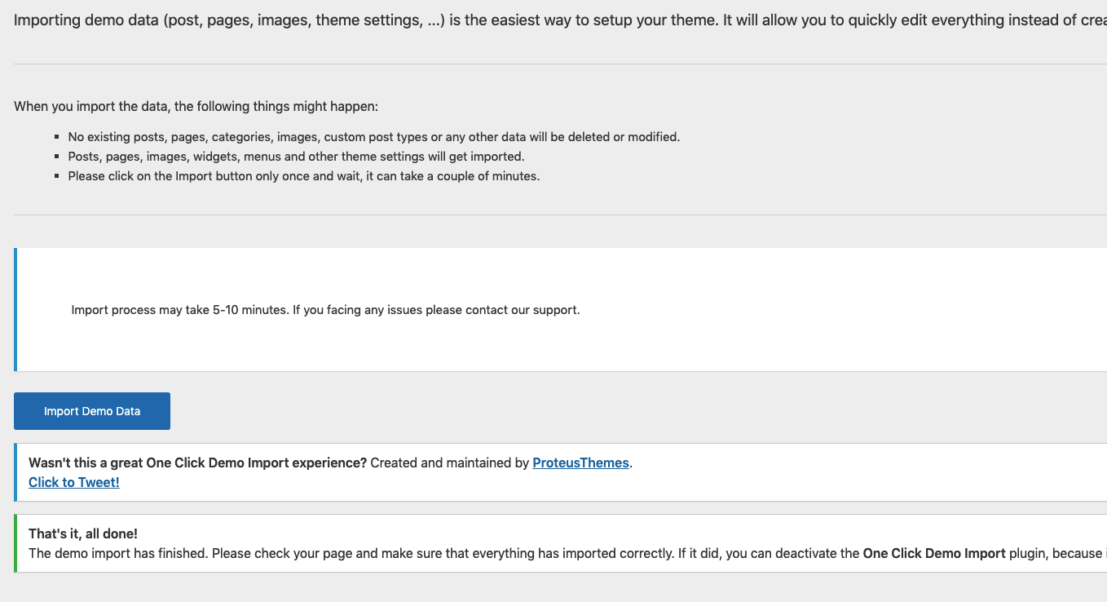Click the "When you import the data" sentence

click(x=196, y=106)
